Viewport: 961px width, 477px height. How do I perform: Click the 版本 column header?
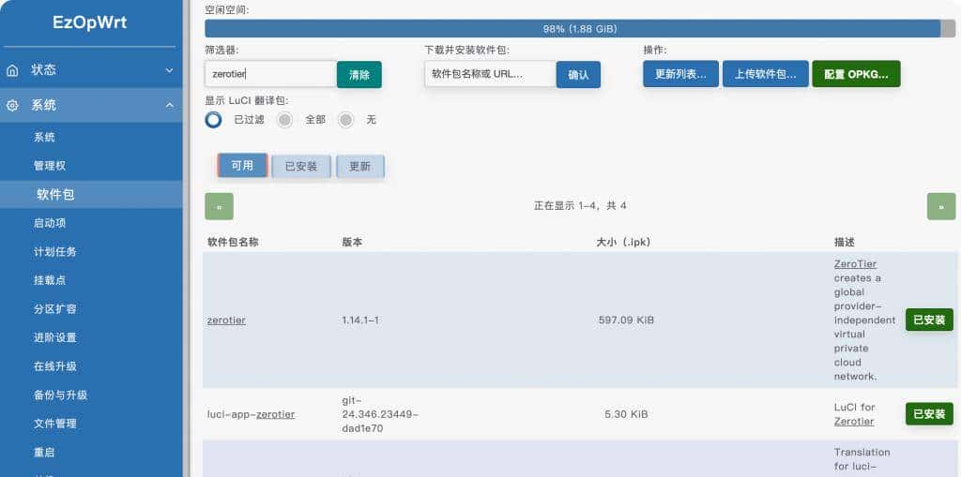(x=352, y=242)
